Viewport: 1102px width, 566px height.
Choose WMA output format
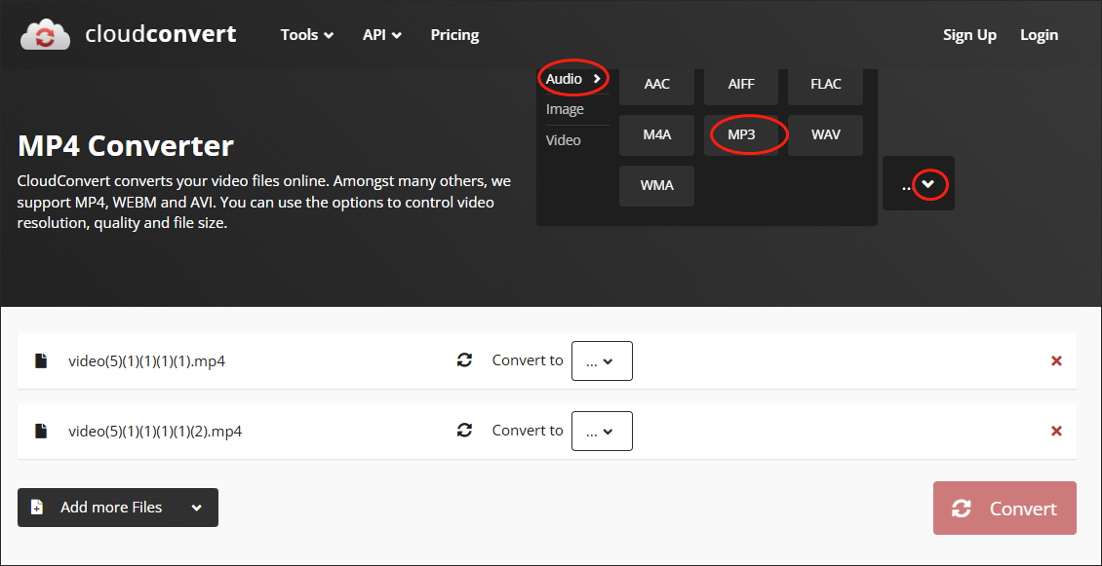[656, 186]
